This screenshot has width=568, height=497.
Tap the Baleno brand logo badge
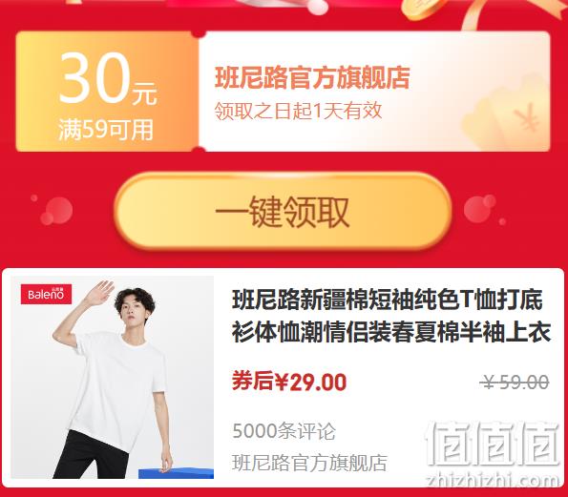[46, 294]
